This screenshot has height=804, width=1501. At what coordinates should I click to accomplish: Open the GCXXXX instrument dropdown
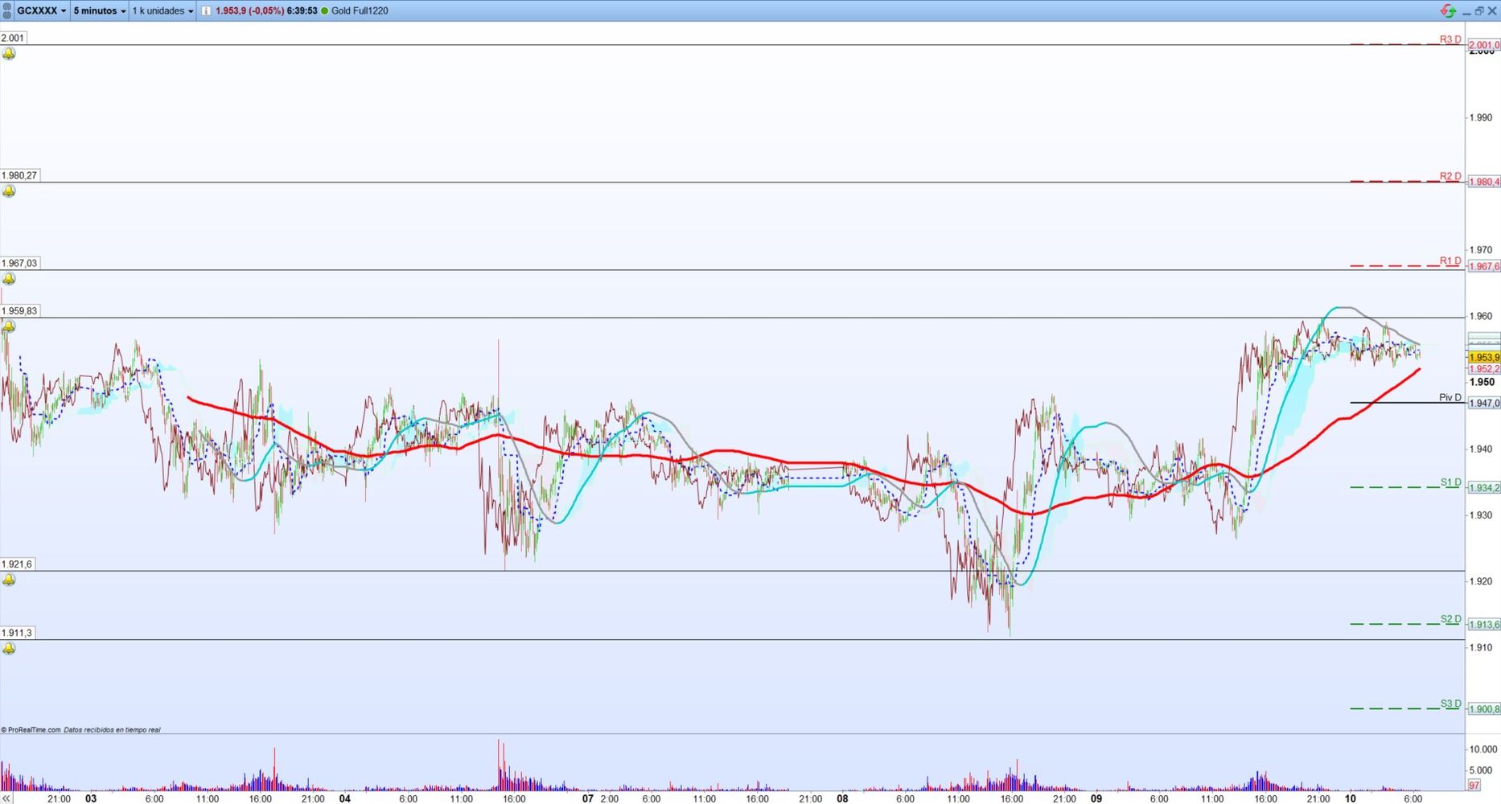click(42, 10)
